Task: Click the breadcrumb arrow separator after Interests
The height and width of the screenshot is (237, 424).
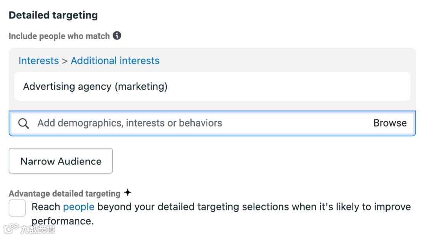Action: [x=64, y=61]
